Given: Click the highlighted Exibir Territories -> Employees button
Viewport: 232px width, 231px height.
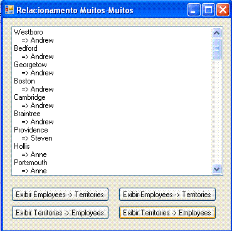Looking at the screenshot, I should pos(167,213).
